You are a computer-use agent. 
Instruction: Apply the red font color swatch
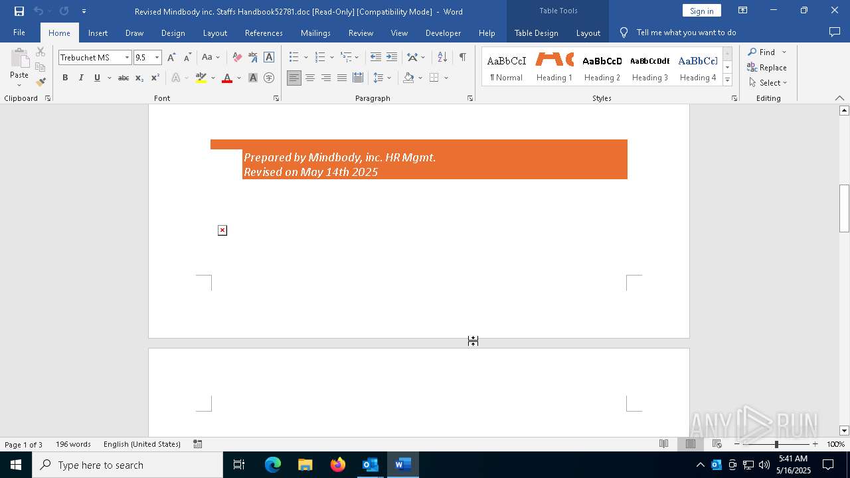click(x=227, y=78)
